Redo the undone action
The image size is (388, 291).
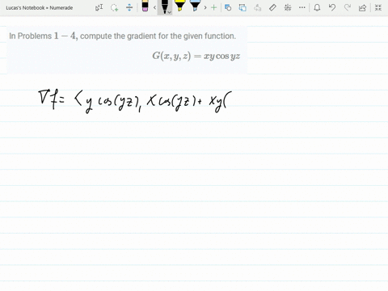click(x=348, y=7)
